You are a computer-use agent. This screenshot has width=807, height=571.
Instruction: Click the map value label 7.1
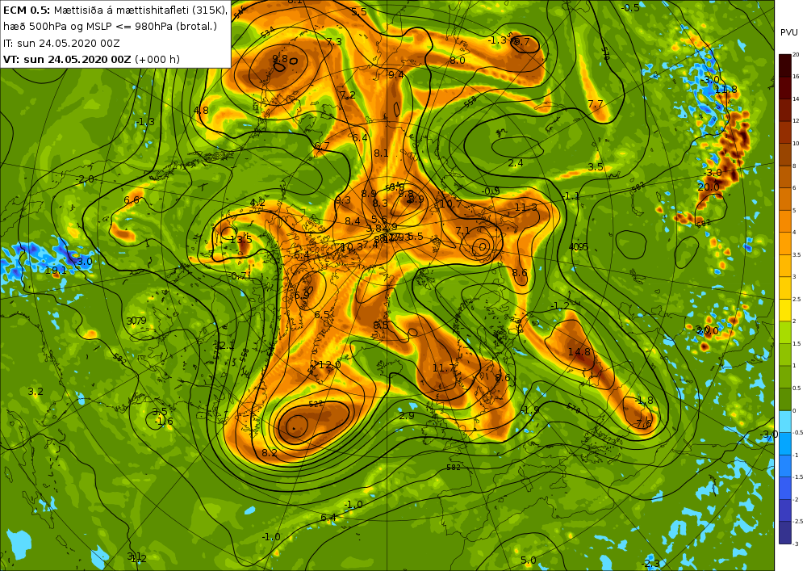pos(462,230)
